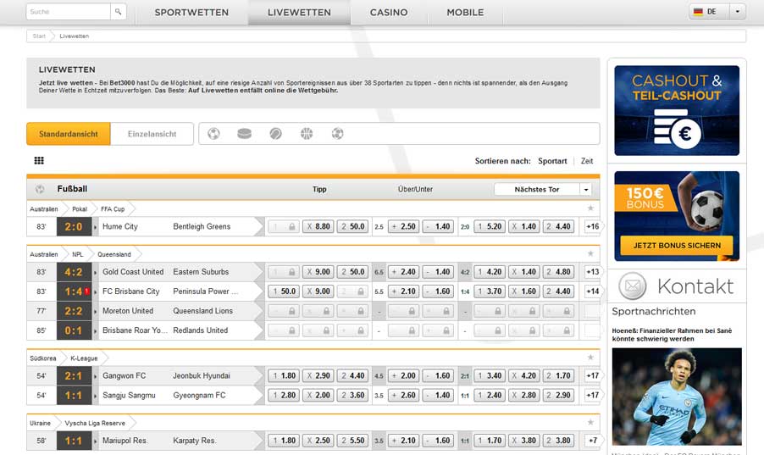Viewport: 764px width, 455px height.
Task: Switch to Einzelansicht view
Action: (152, 134)
